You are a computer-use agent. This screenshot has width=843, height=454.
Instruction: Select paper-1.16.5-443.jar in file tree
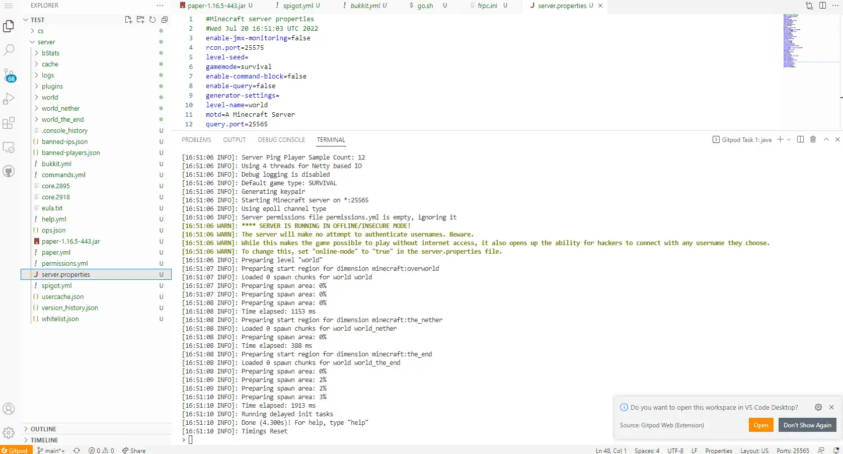click(70, 241)
